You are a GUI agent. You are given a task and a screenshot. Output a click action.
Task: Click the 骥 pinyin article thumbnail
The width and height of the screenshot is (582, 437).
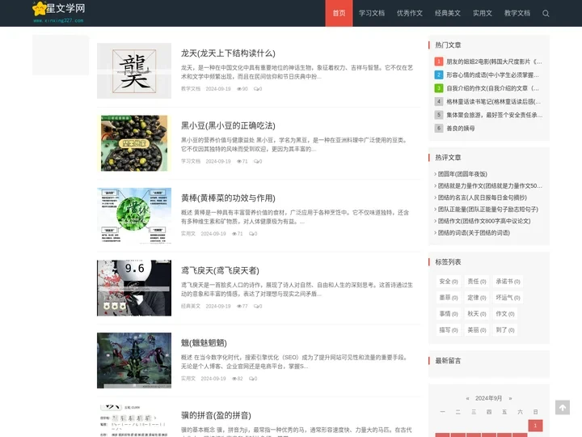[x=134, y=421]
